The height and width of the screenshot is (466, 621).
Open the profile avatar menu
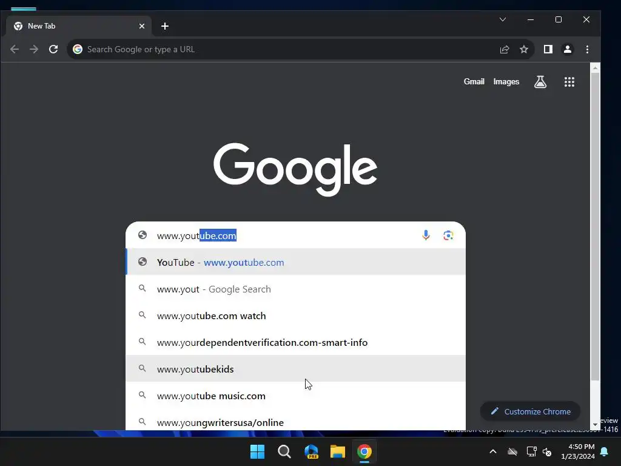(x=568, y=49)
